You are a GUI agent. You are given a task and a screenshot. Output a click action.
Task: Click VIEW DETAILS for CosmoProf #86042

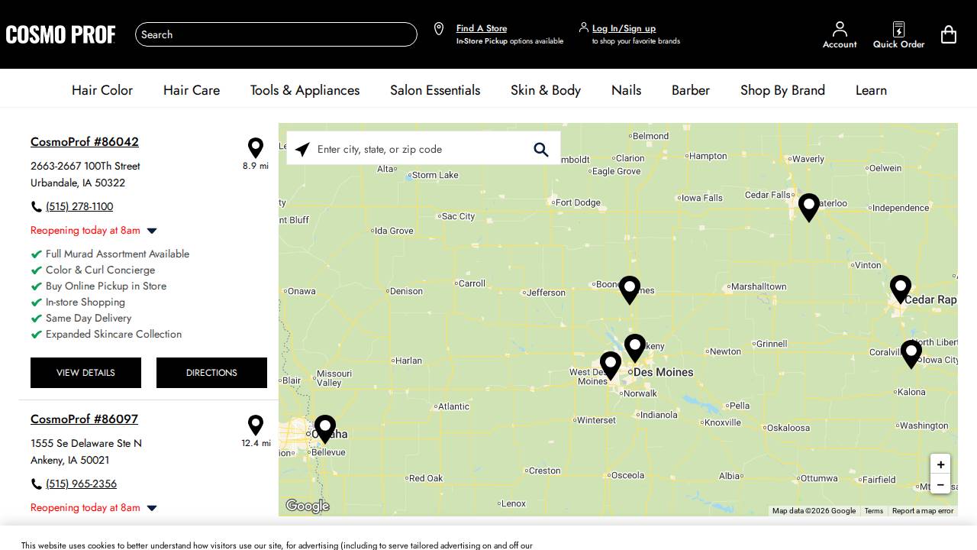tap(85, 373)
